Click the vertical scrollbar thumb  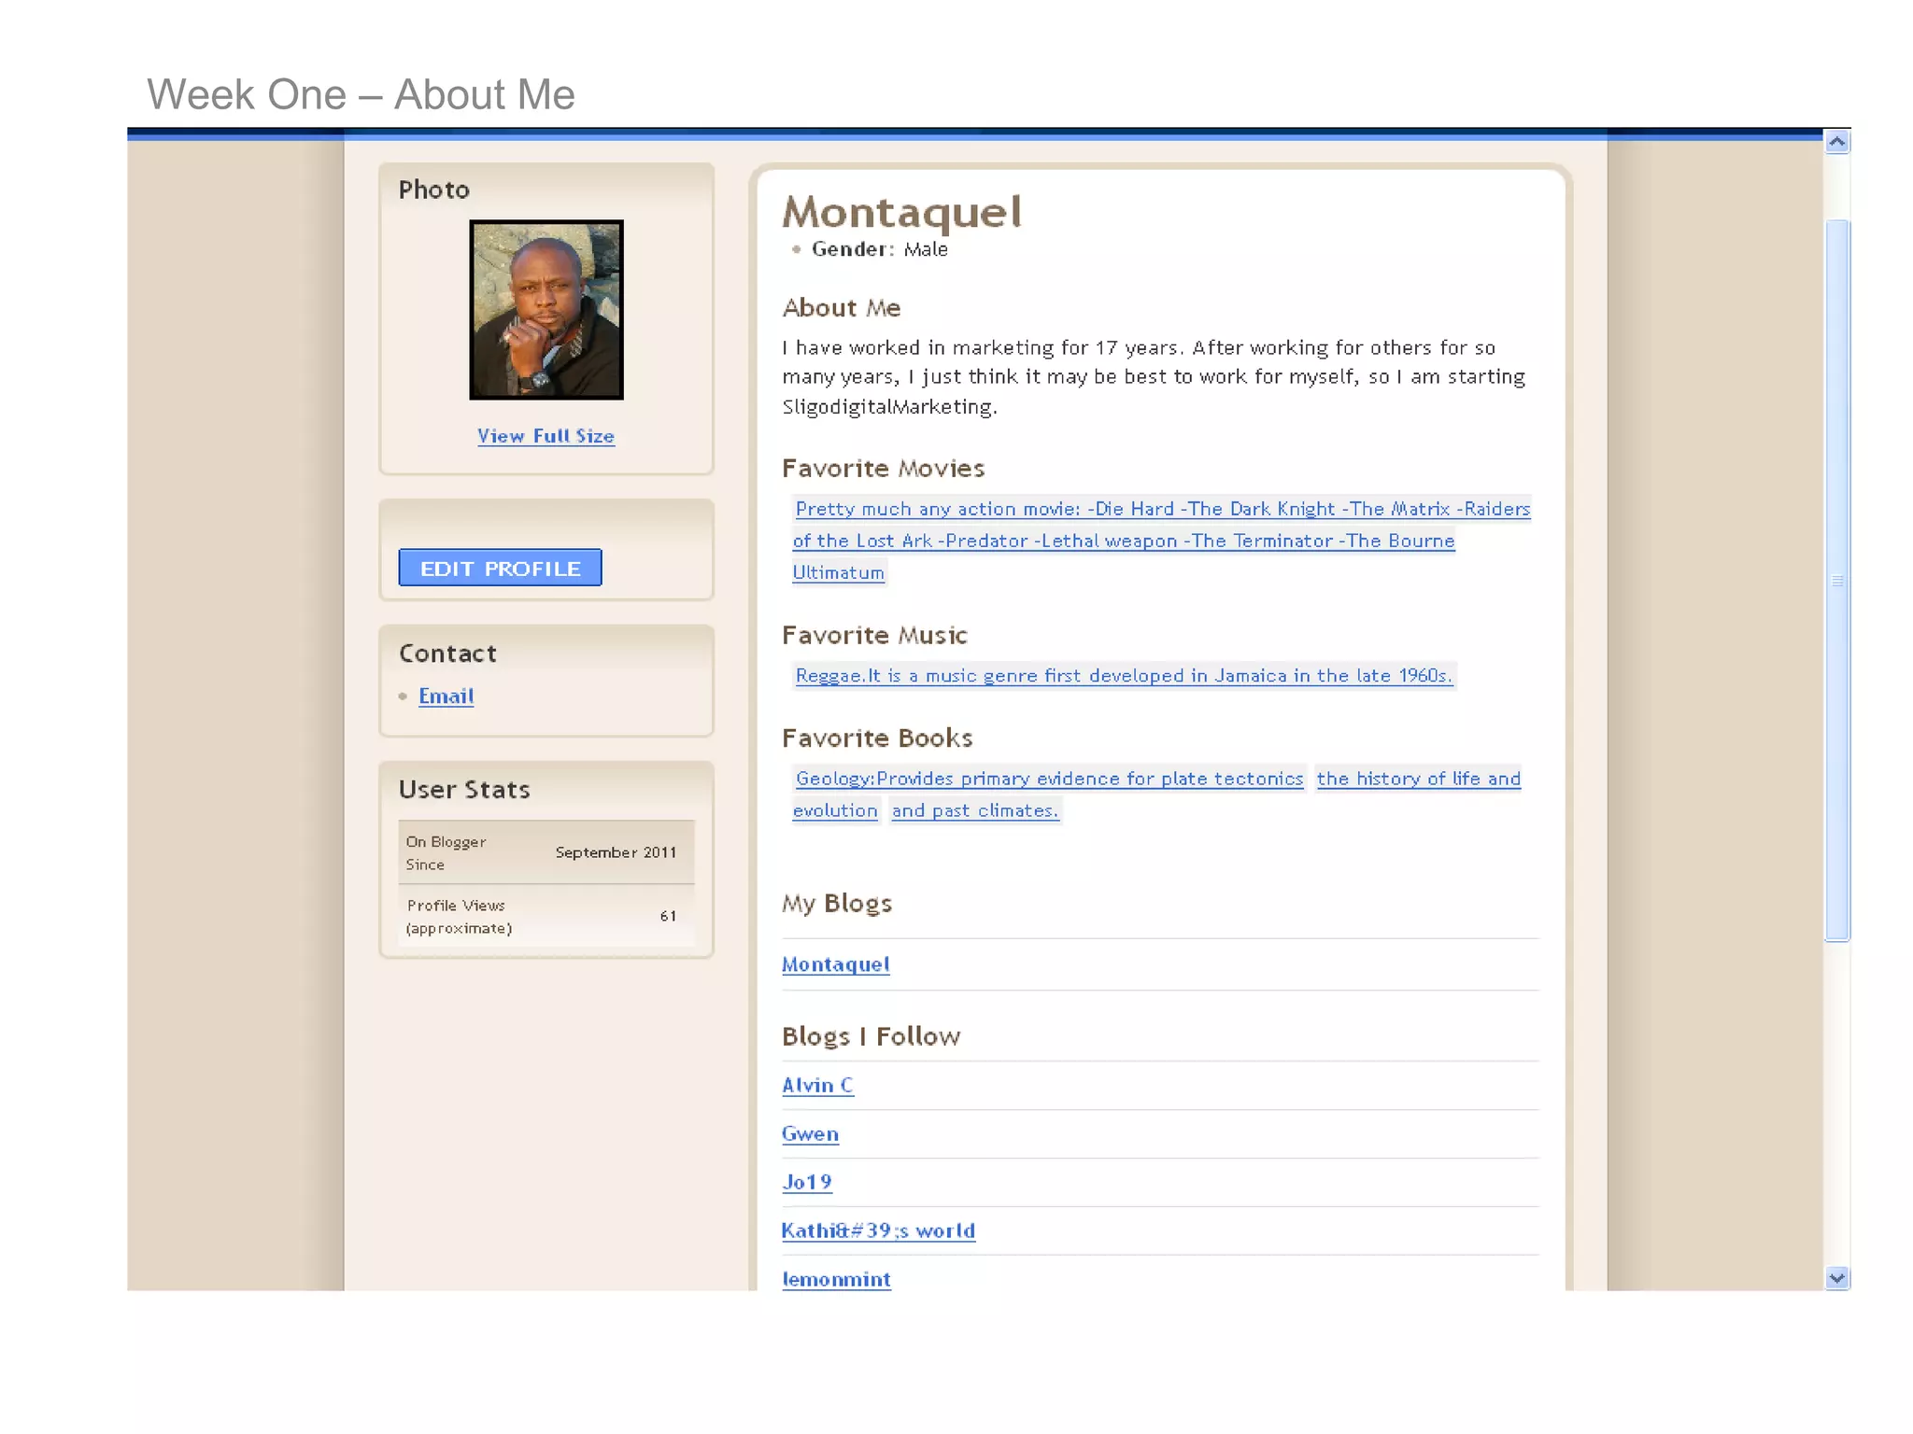[x=1836, y=580]
